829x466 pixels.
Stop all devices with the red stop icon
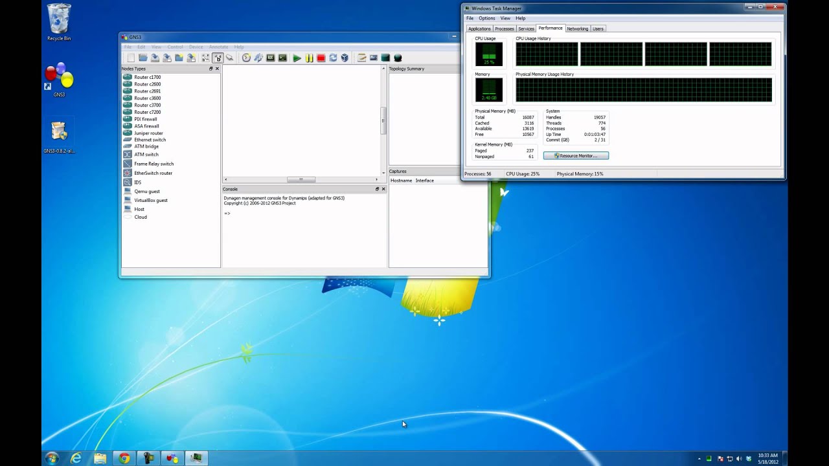click(x=321, y=58)
